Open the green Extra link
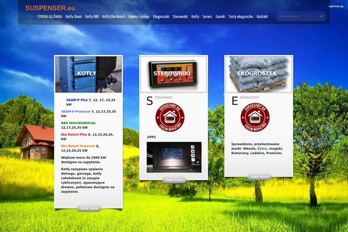 click(262, 148)
